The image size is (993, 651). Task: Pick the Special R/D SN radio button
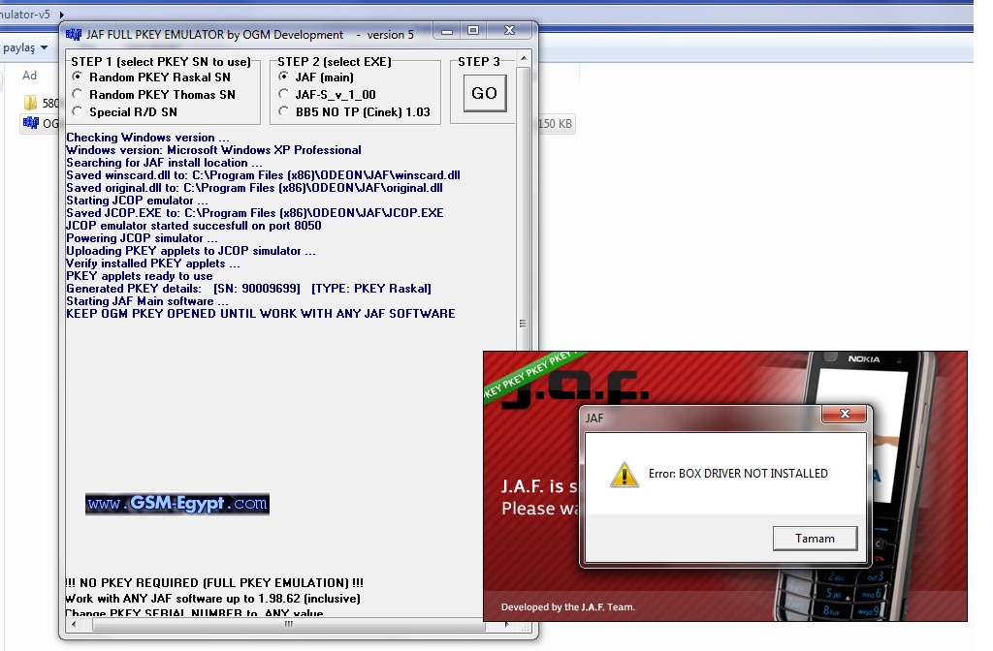pos(78,112)
